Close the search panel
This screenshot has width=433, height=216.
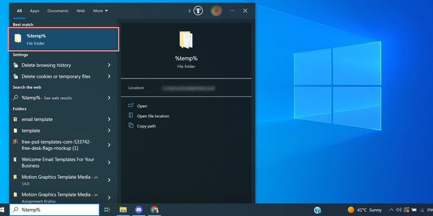pyautogui.click(x=245, y=11)
